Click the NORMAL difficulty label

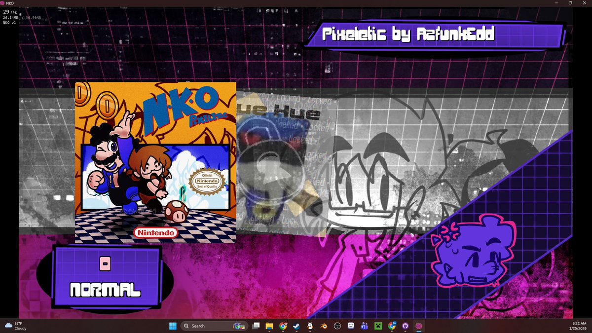pyautogui.click(x=106, y=291)
